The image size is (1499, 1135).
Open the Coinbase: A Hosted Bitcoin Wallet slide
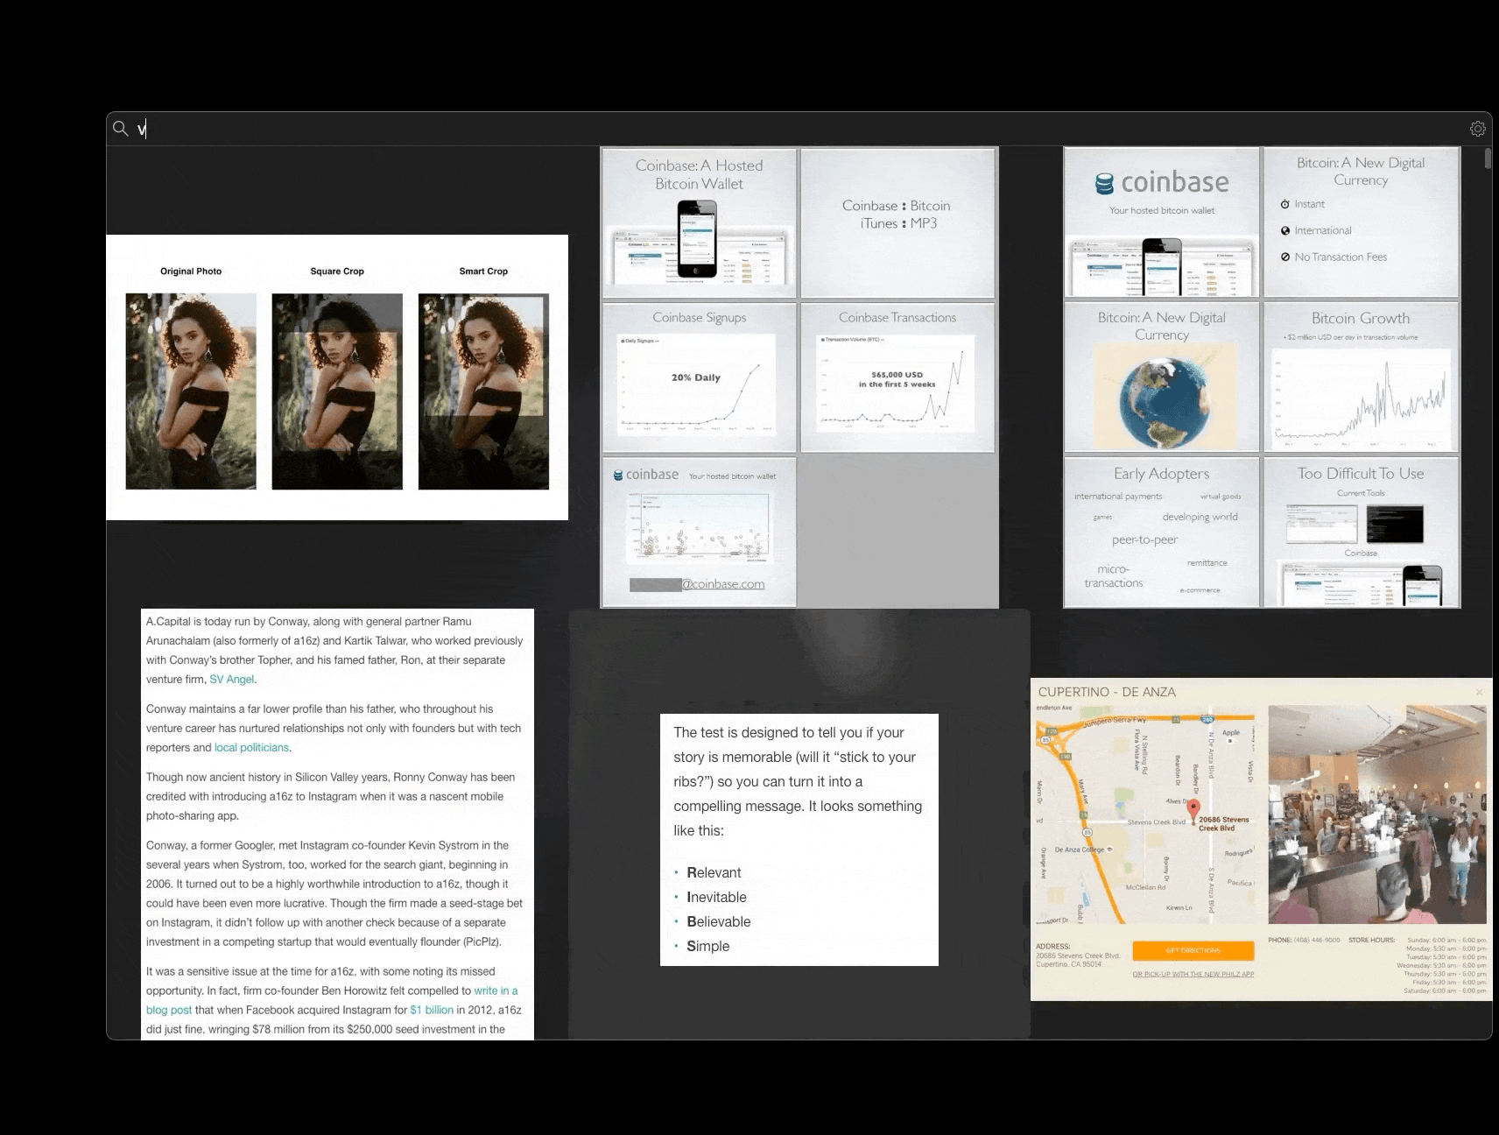699,222
